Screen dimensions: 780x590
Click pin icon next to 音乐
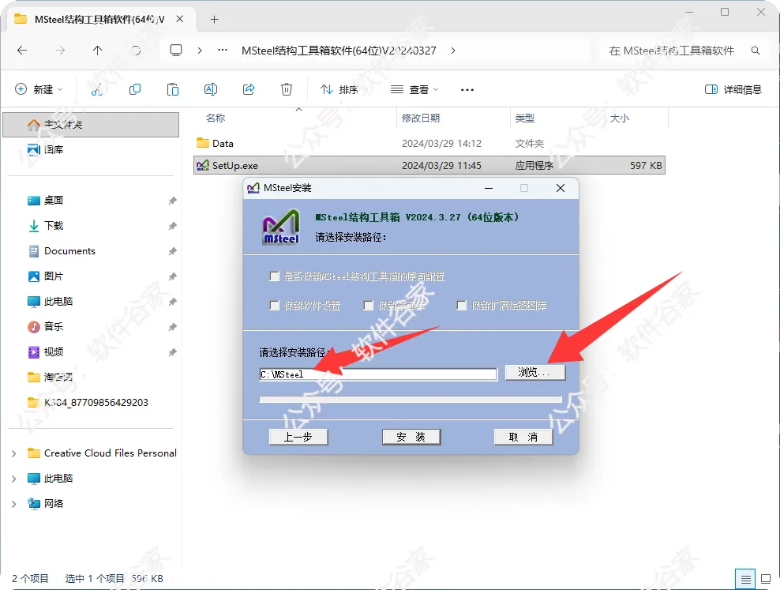tap(172, 327)
